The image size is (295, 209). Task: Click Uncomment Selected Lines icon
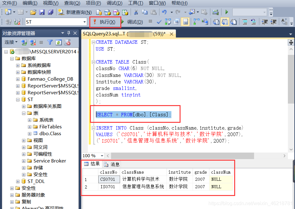(253, 22)
